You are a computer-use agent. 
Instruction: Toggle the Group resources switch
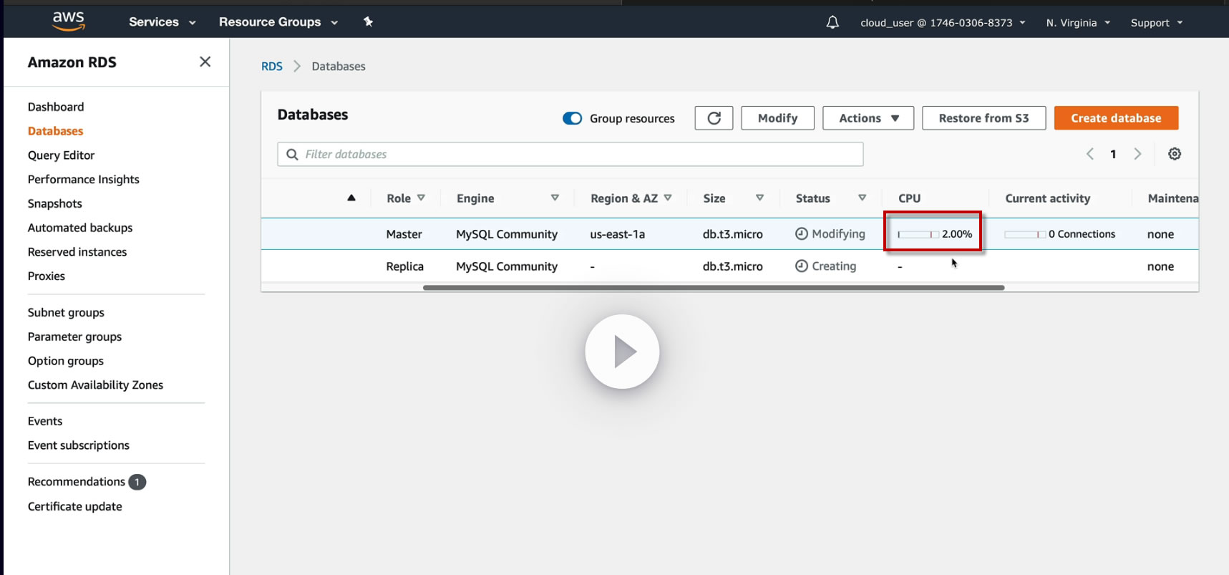coord(572,118)
